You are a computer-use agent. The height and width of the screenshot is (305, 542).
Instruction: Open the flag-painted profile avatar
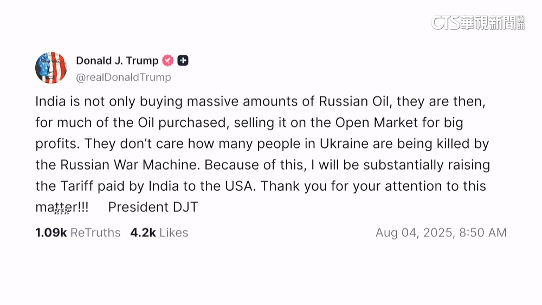[x=51, y=68]
